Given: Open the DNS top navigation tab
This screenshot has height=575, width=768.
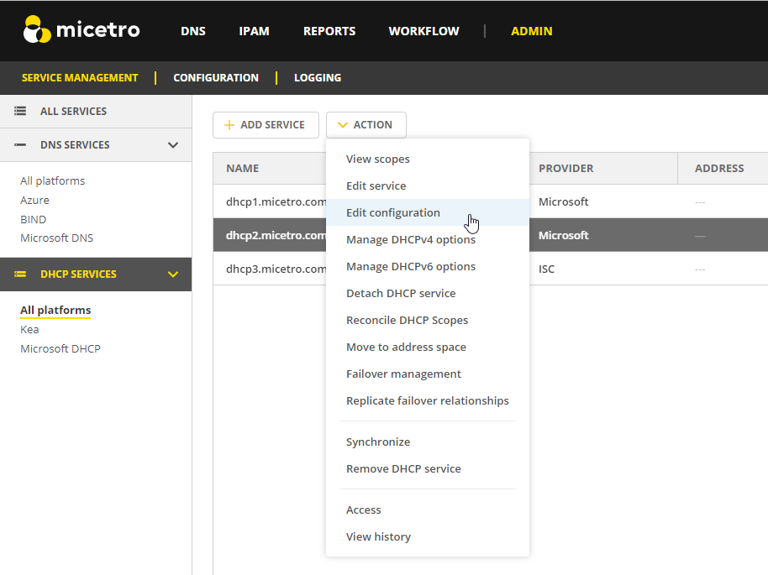Looking at the screenshot, I should pos(193,31).
